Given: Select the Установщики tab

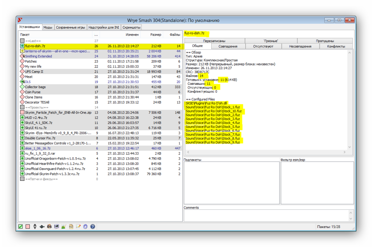Looking at the screenshot, I should pyautogui.click(x=30, y=27).
